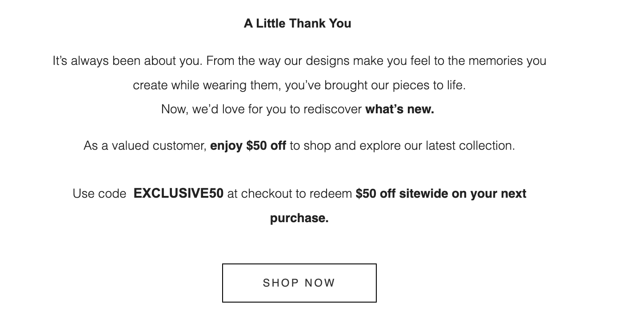Open the what's new link

pyautogui.click(x=399, y=109)
